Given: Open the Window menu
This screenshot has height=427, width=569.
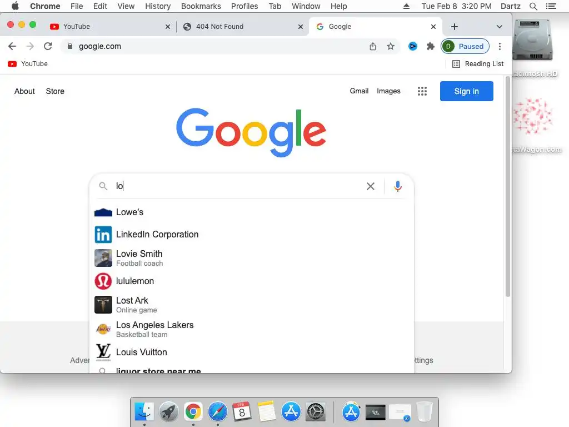Looking at the screenshot, I should [x=306, y=6].
